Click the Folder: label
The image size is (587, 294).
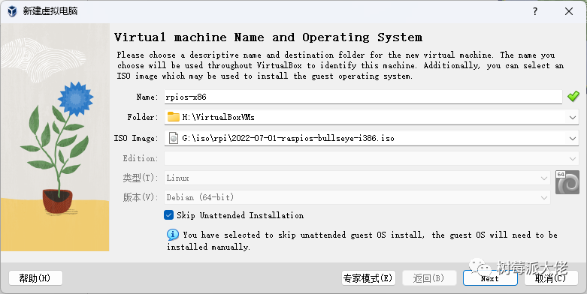tap(143, 117)
